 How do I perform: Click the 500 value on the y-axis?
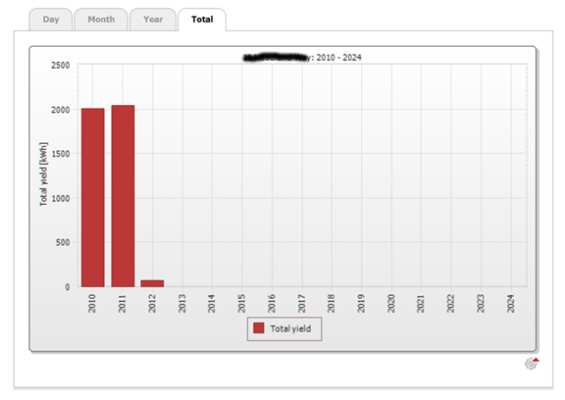click(64, 243)
